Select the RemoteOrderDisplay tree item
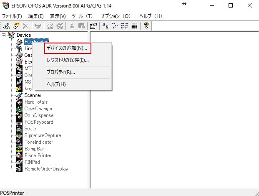 coord(46,169)
